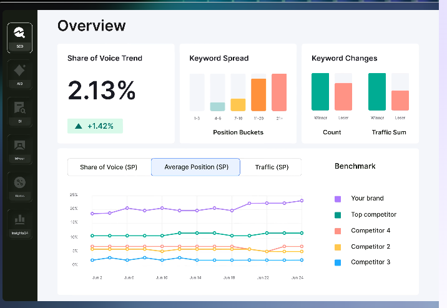Select the Average Position (SP) tab

196,167
